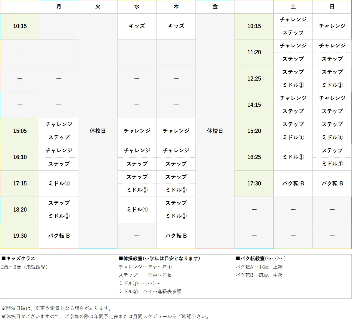Screen dimensions: 352x321
Task: Click the 休校日 cell for Tuesday
Action: click(x=98, y=131)
